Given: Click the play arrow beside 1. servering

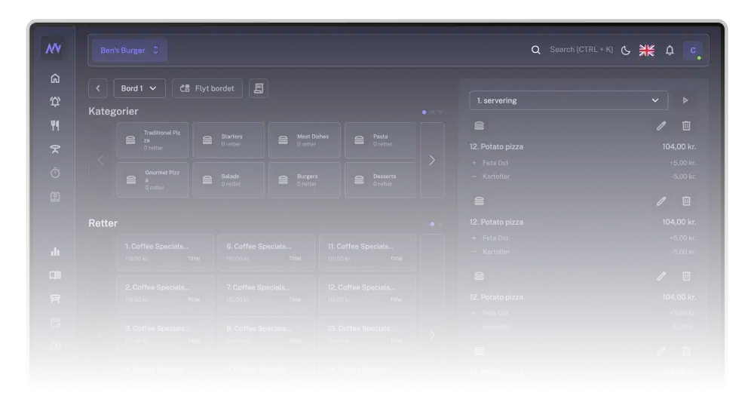Looking at the screenshot, I should (x=685, y=100).
